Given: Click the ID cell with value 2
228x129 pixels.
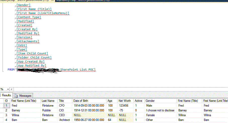Looking at the screenshot, I should (7, 110).
